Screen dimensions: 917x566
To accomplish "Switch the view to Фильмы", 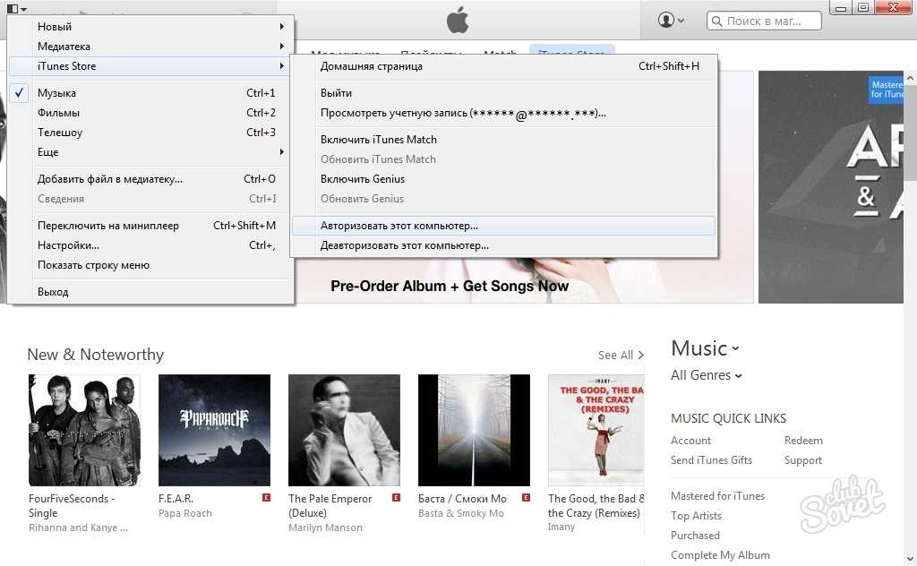I will [58, 113].
